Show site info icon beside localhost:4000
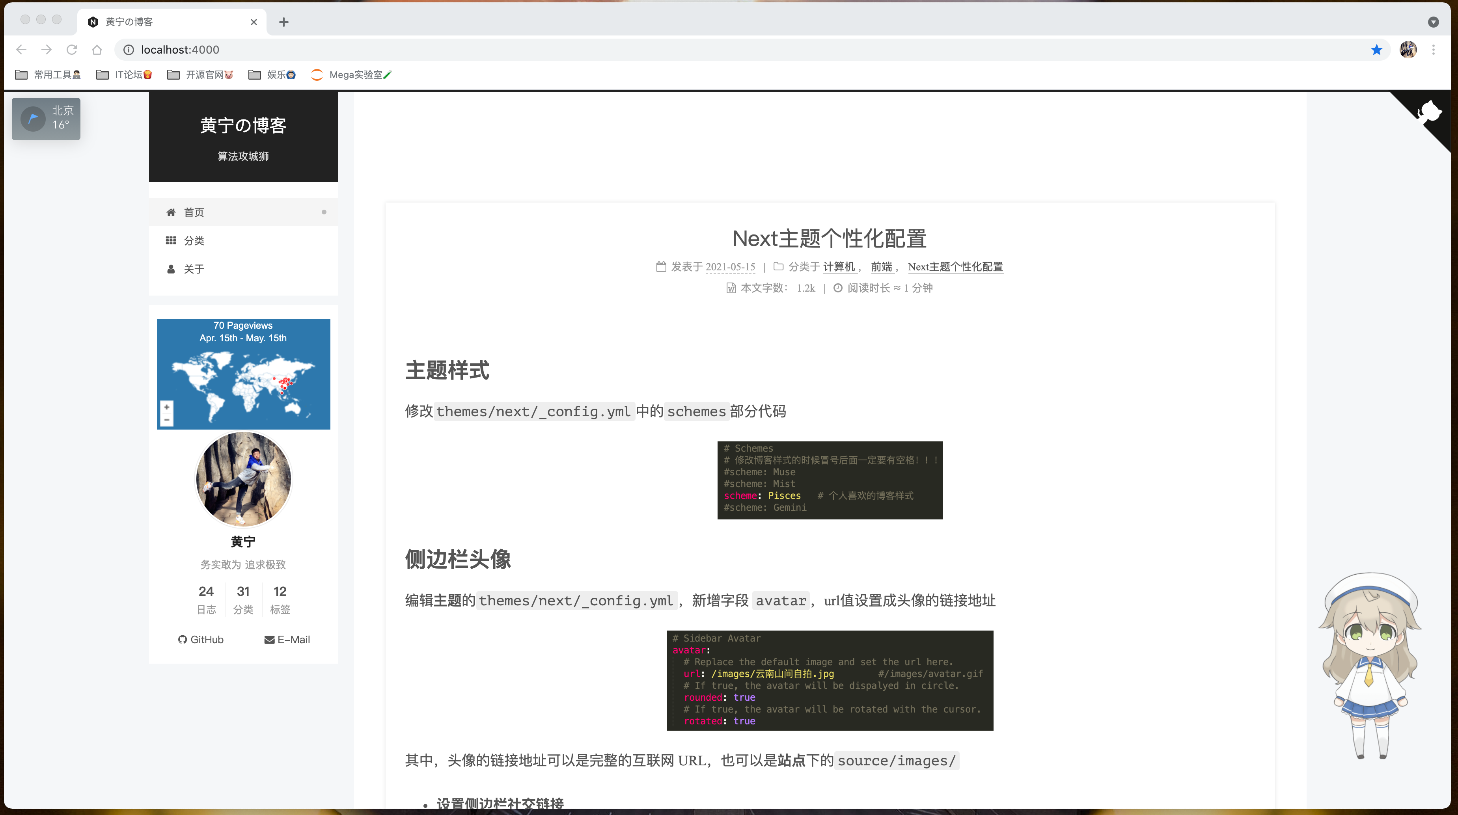The width and height of the screenshot is (1458, 815). point(129,50)
